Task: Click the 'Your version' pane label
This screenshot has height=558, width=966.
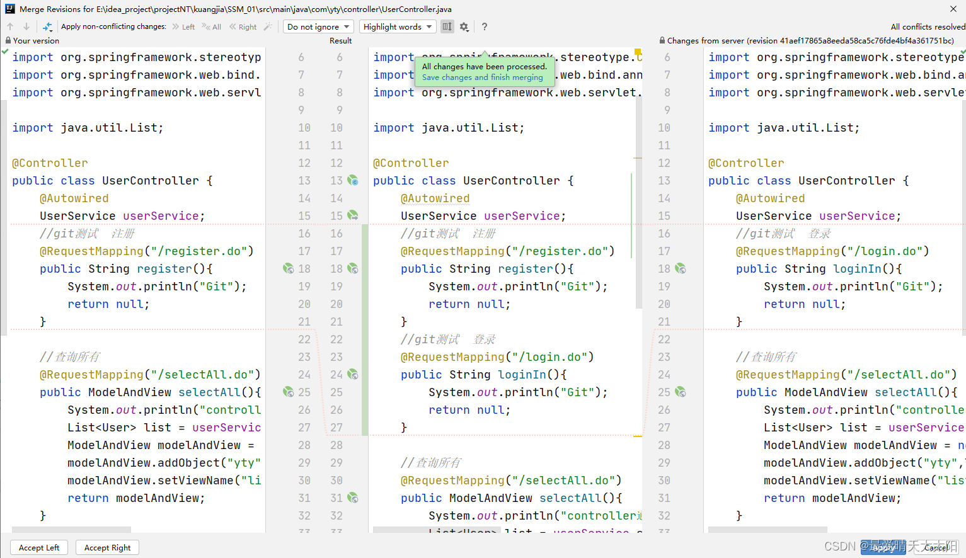Action: tap(36, 41)
